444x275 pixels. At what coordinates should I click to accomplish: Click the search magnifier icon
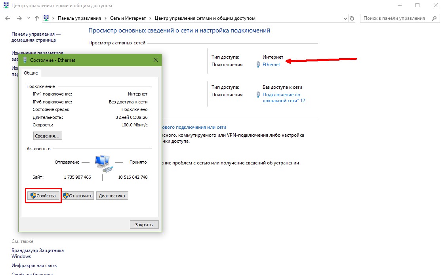pyautogui.click(x=434, y=18)
